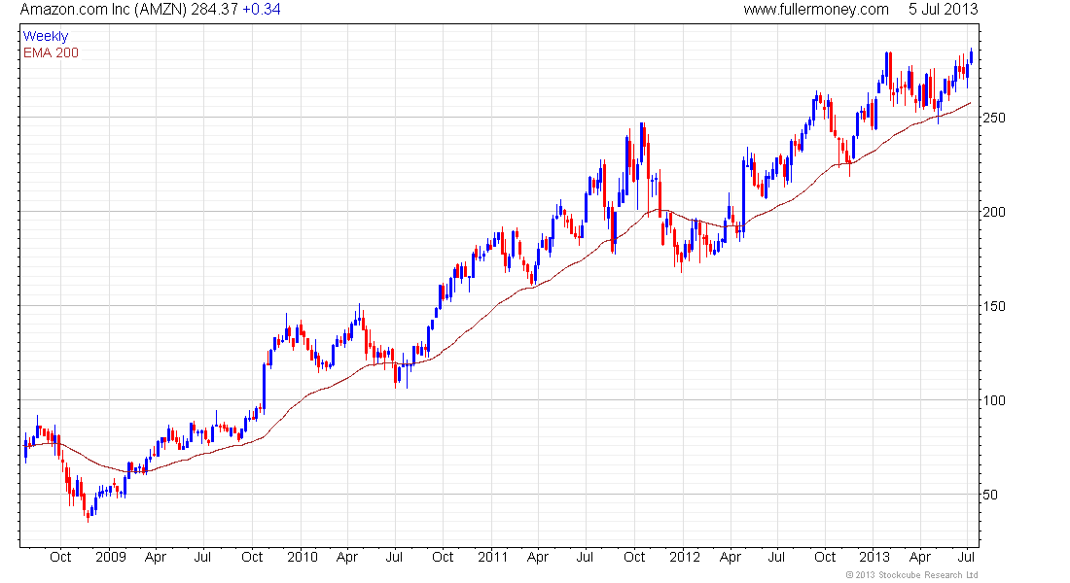The image size is (1070, 583).
Task: Click the last price 284.37 value
Action: pyautogui.click(x=214, y=10)
